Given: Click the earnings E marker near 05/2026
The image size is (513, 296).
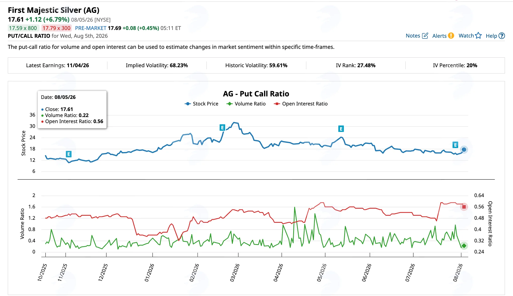Looking at the screenshot, I should (x=341, y=129).
